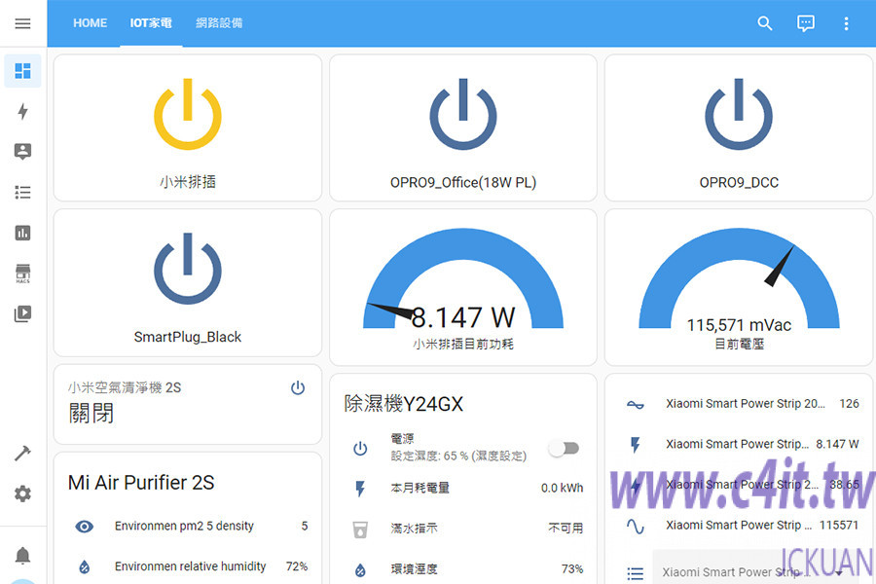Open the Media browser sidebar icon
Image resolution: width=876 pixels, height=584 pixels.
tap(22, 313)
